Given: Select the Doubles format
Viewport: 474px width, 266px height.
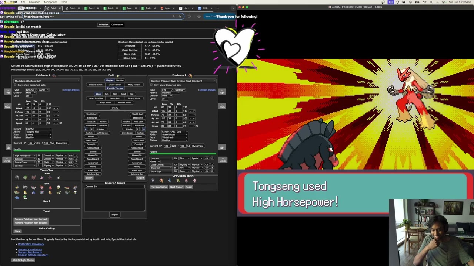Looking at the screenshot, I should point(120,80).
